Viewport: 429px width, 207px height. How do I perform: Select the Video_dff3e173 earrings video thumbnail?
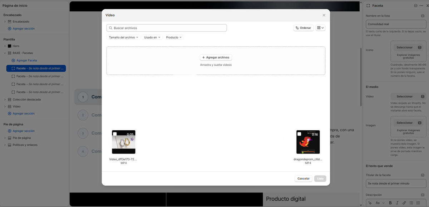[124, 142]
